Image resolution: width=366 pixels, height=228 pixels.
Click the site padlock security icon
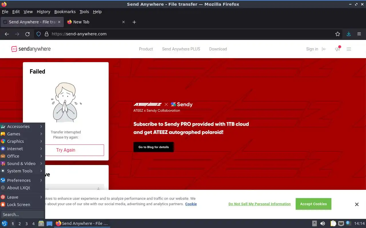[47, 34]
